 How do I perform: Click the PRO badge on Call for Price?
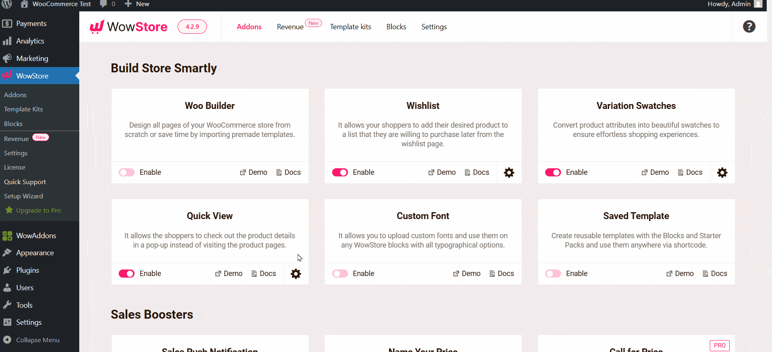720,345
